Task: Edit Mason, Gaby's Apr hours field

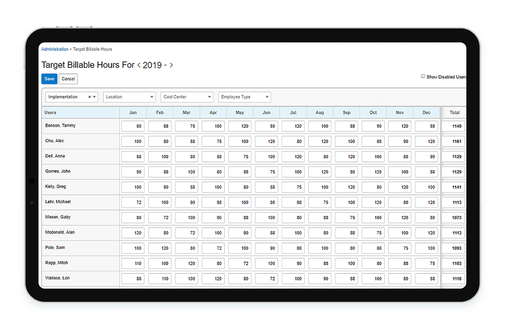Action: (213, 218)
